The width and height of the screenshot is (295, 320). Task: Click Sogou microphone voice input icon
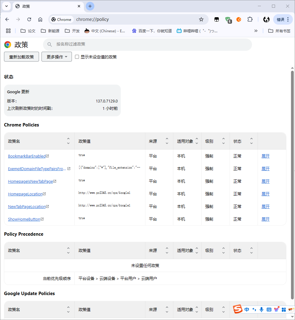262,310
